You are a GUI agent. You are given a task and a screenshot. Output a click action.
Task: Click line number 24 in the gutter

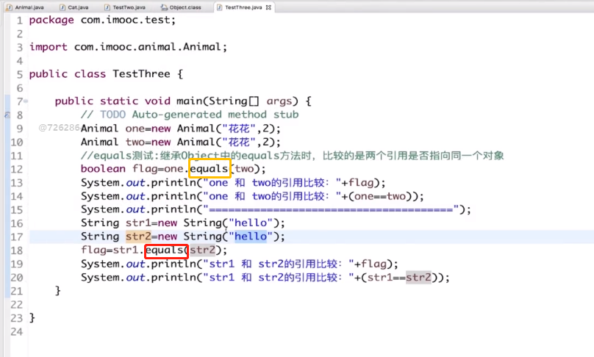(17, 332)
